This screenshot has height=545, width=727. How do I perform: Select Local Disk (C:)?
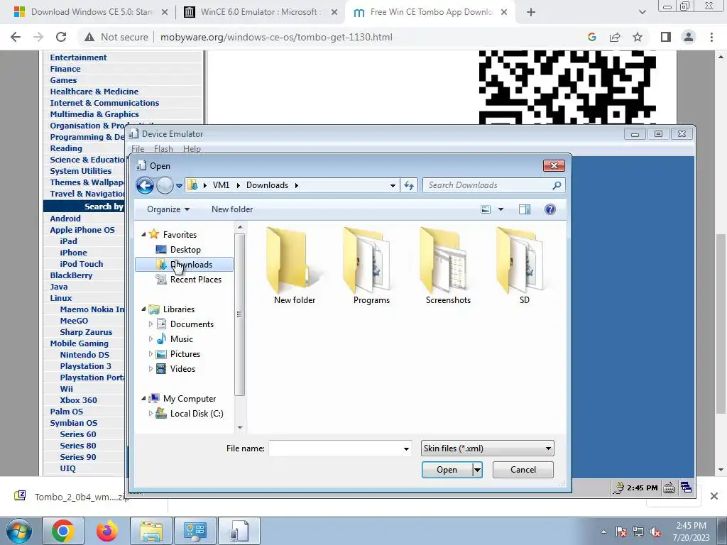click(x=197, y=414)
